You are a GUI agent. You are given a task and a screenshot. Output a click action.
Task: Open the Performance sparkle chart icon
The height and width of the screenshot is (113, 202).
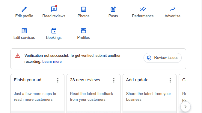(143, 9)
